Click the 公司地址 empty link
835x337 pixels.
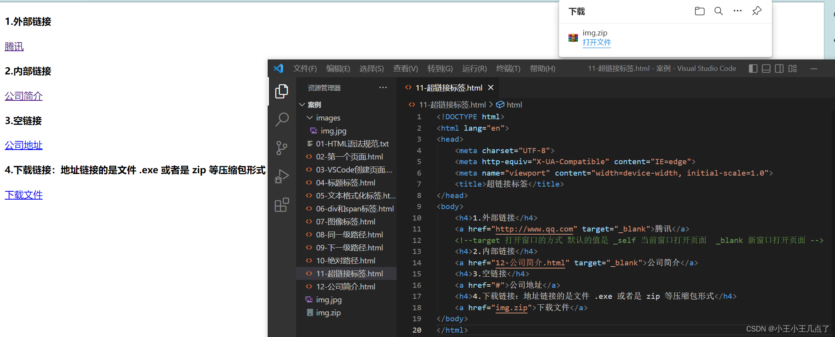(24, 145)
